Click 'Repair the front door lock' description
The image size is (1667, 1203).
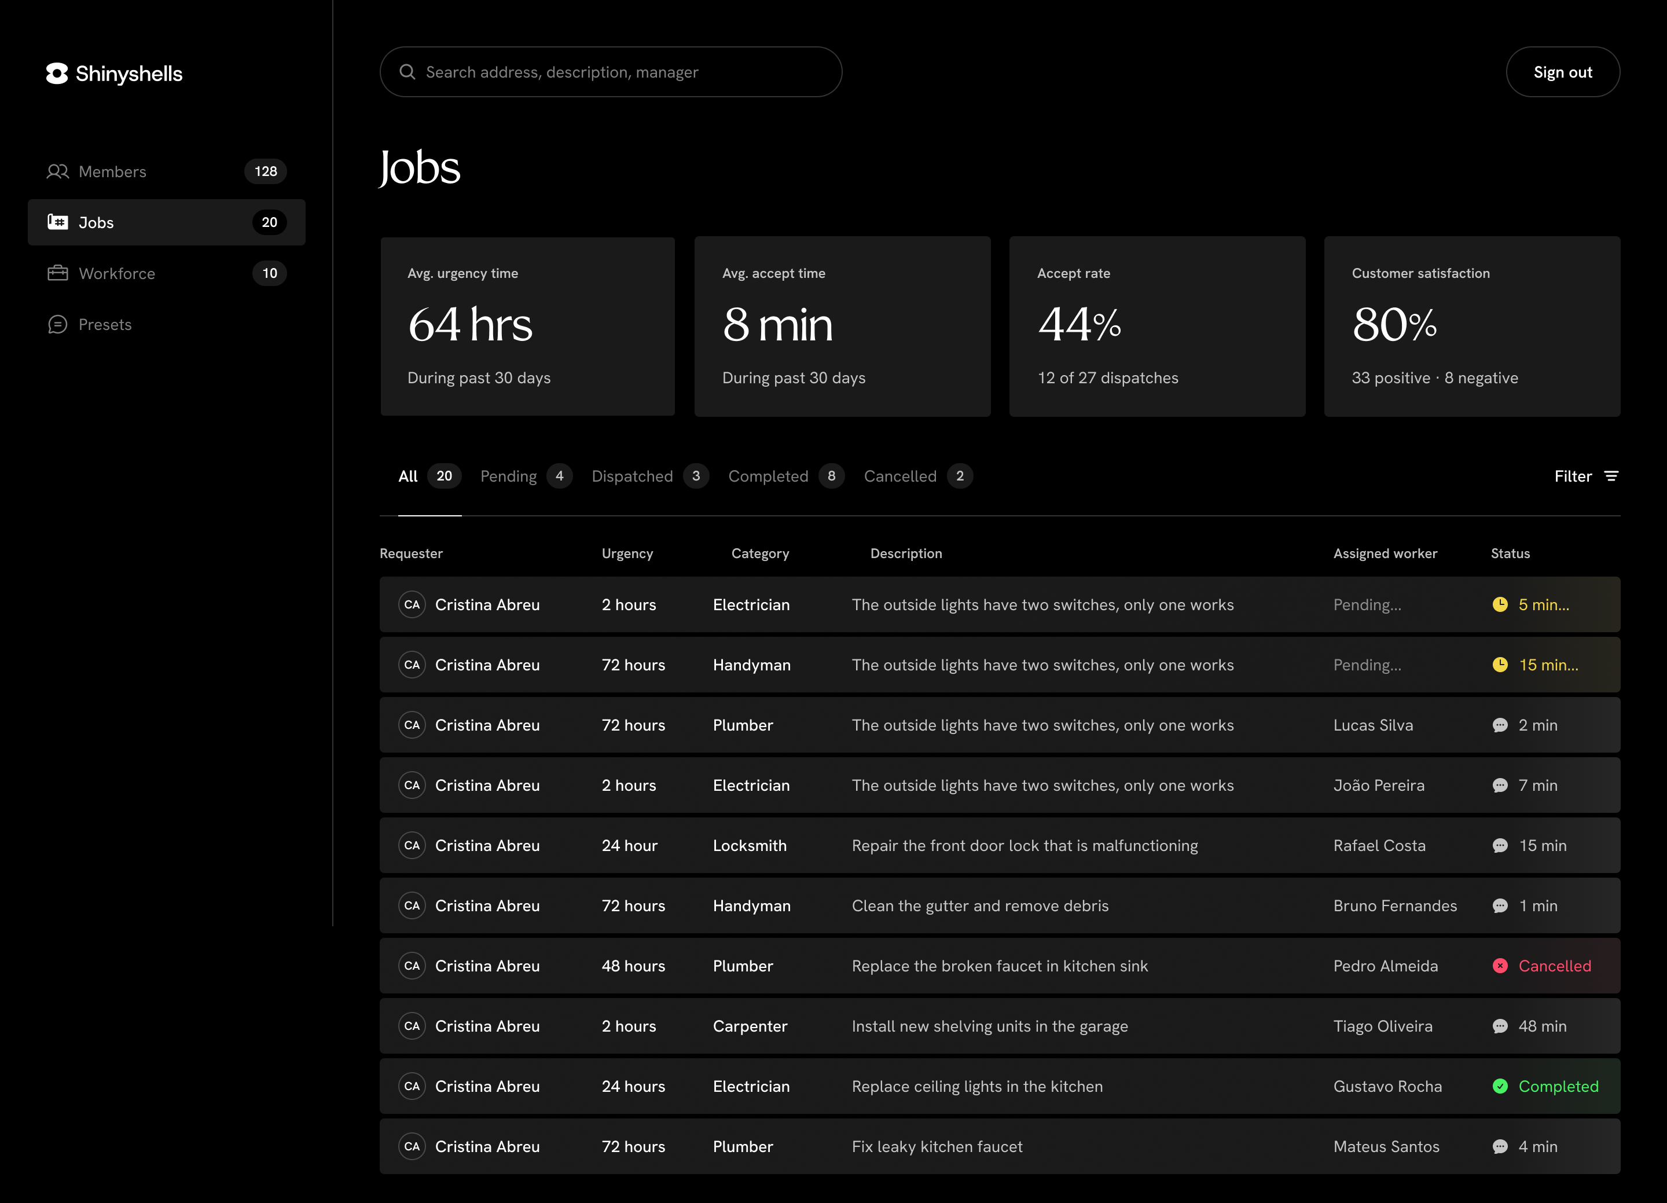[1025, 846]
